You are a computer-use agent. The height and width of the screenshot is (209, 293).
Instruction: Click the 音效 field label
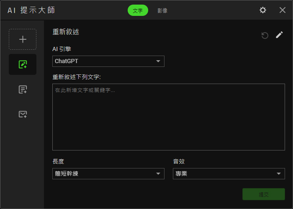pyautogui.click(x=179, y=161)
